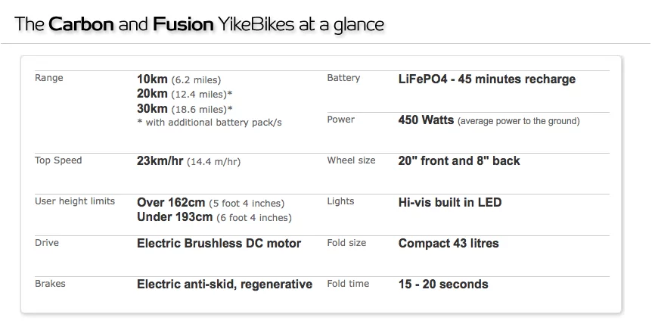Click the Brakes row label
The width and height of the screenshot is (655, 333).
(x=50, y=284)
